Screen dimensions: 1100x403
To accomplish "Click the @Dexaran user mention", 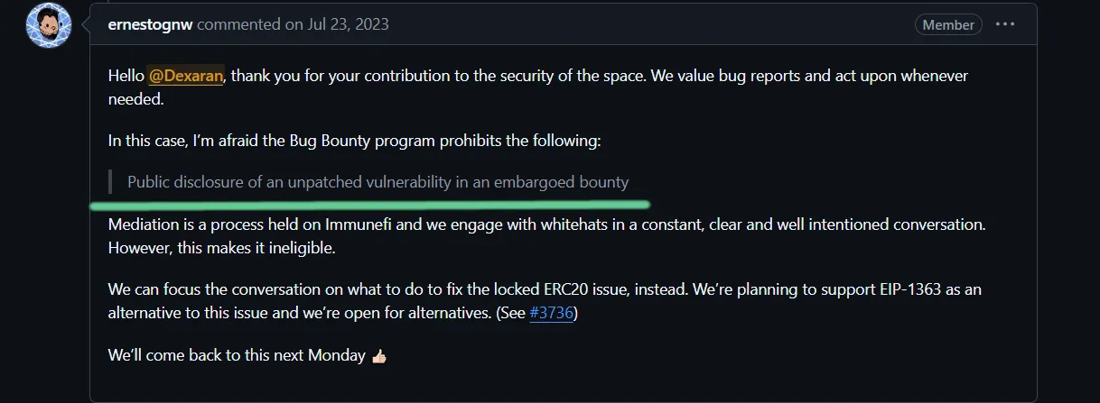I will click(185, 76).
